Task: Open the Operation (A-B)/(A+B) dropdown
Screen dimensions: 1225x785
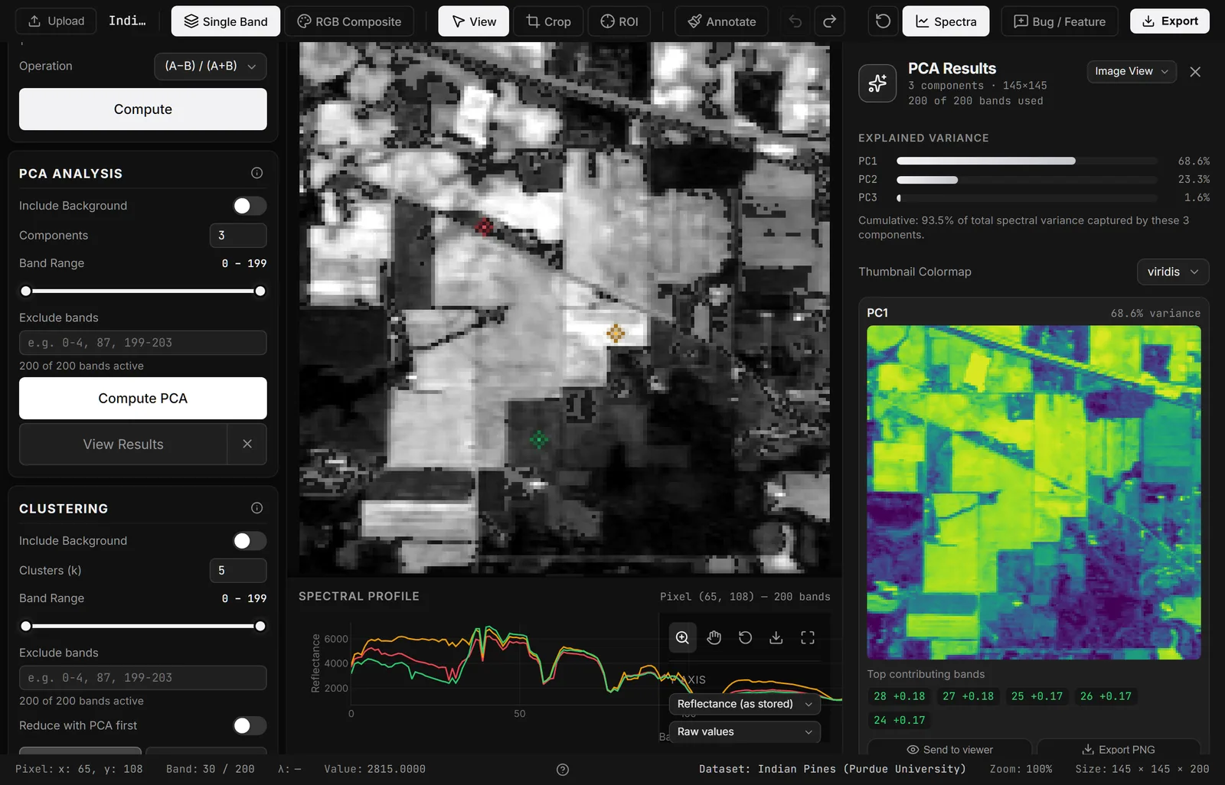Action: (x=211, y=66)
